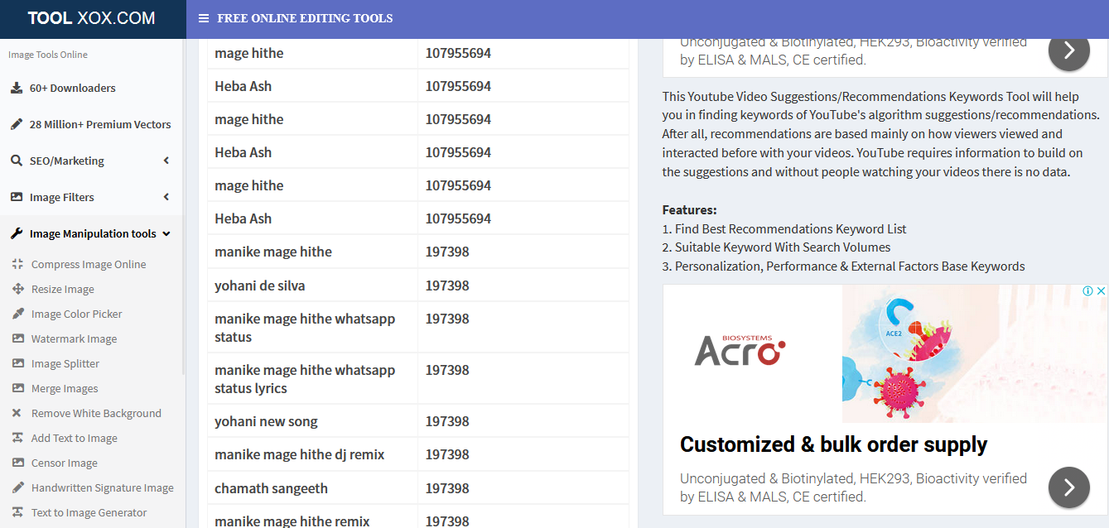Open Handwritten Signature Image tool
The width and height of the screenshot is (1109, 528).
coord(103,487)
